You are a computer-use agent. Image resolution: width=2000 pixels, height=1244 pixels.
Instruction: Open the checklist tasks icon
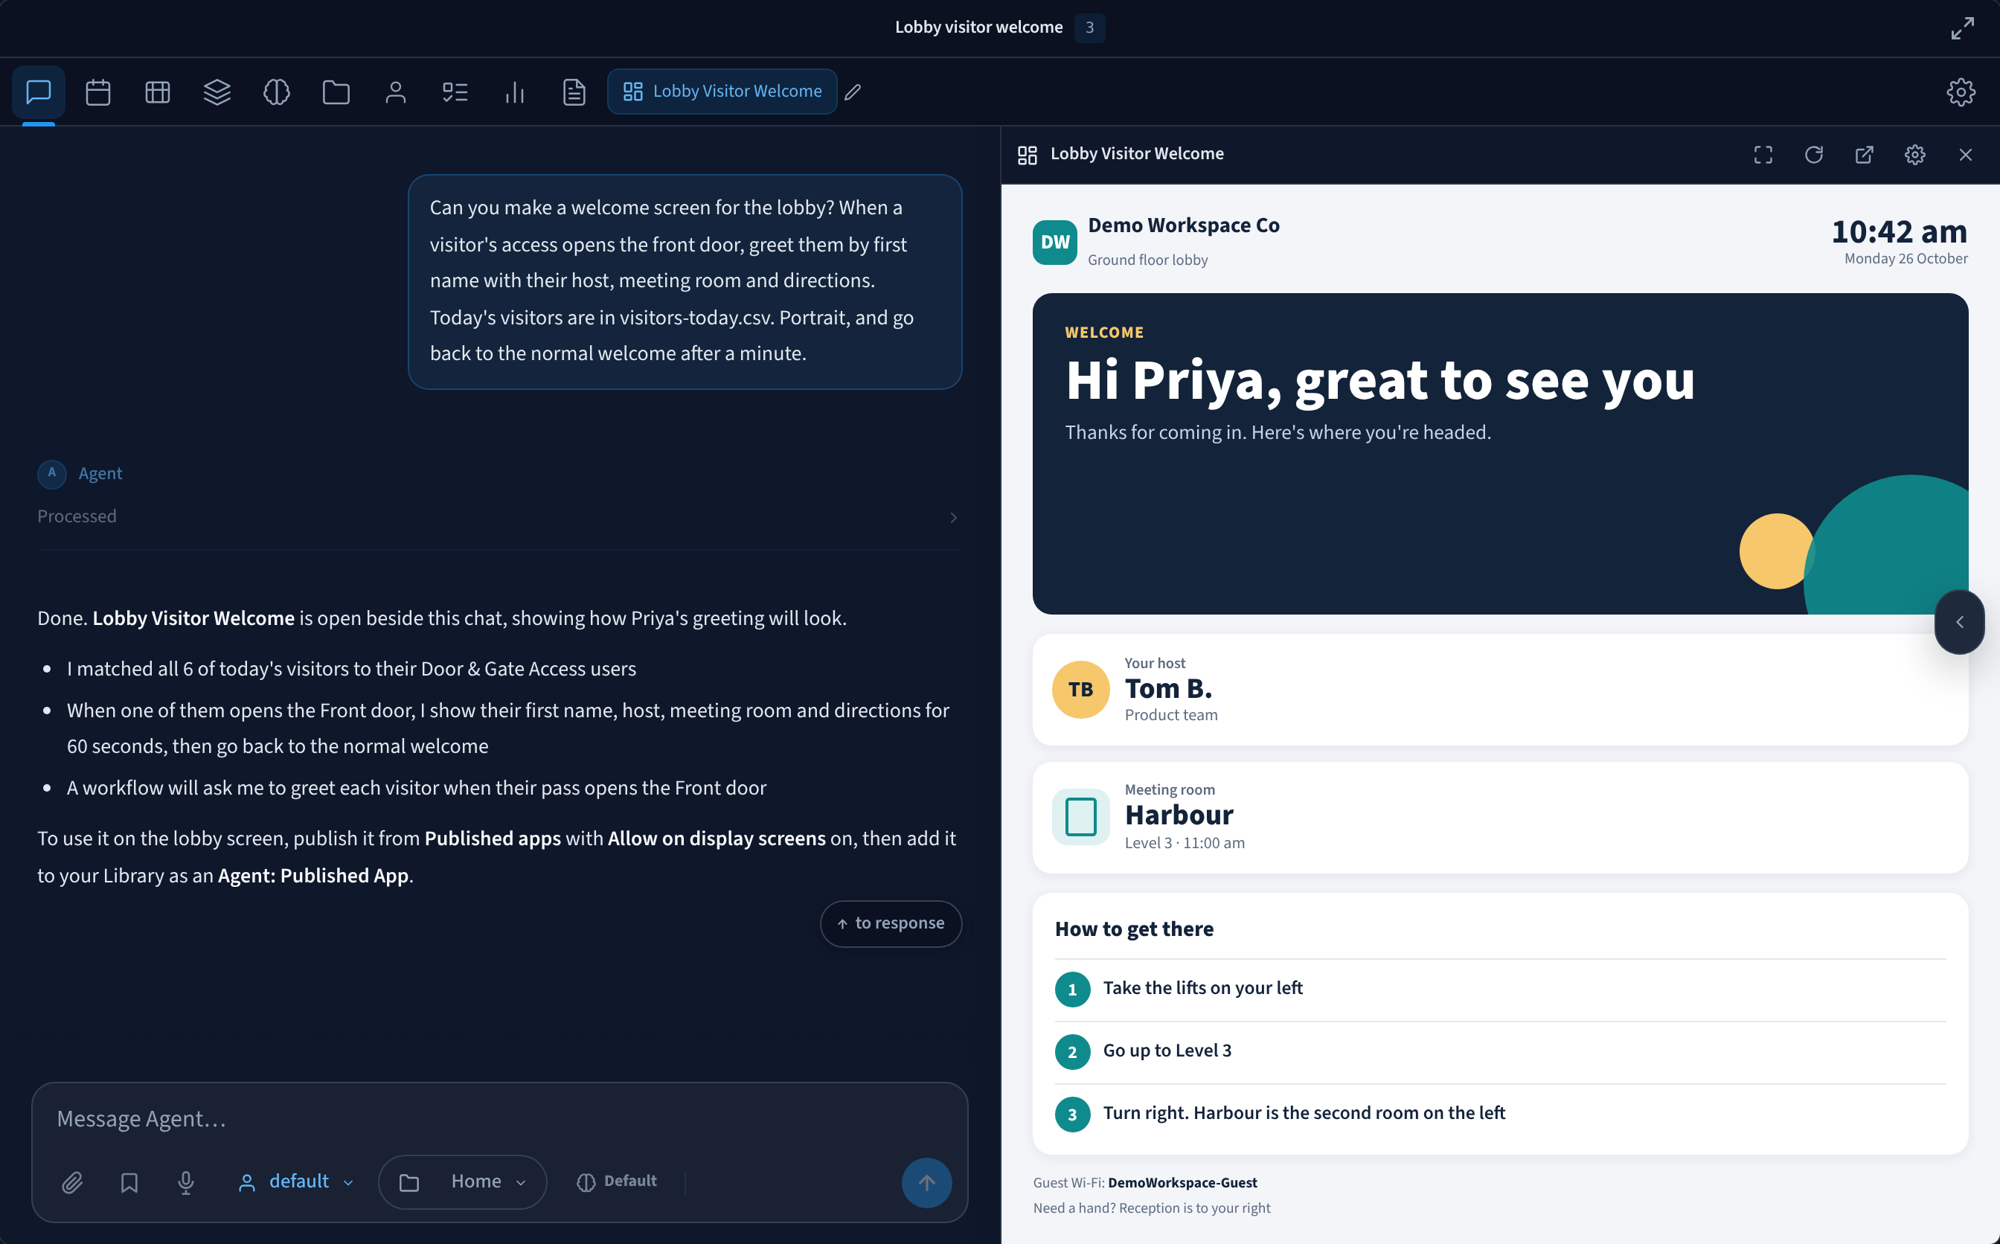tap(455, 92)
